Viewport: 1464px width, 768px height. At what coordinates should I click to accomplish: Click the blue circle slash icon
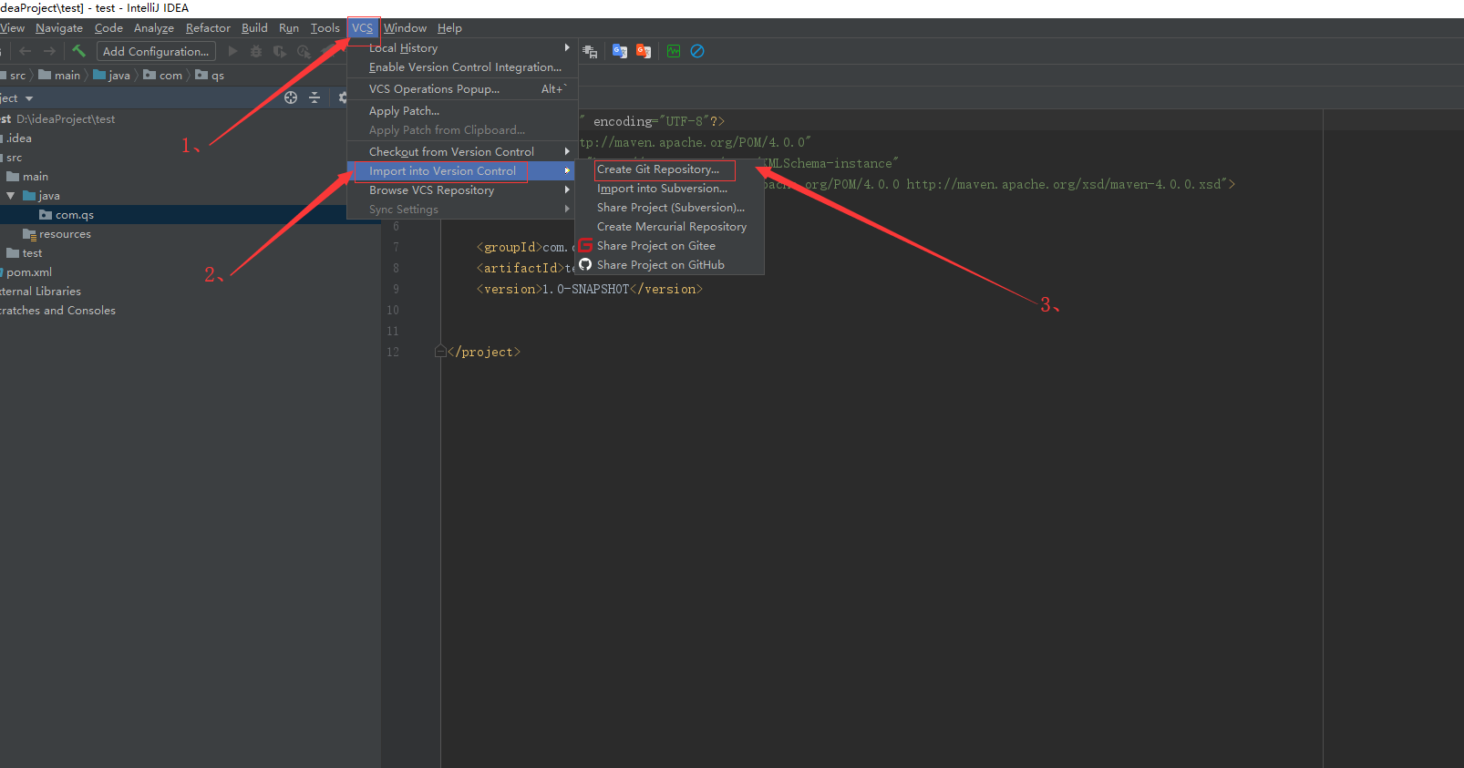[x=697, y=51]
